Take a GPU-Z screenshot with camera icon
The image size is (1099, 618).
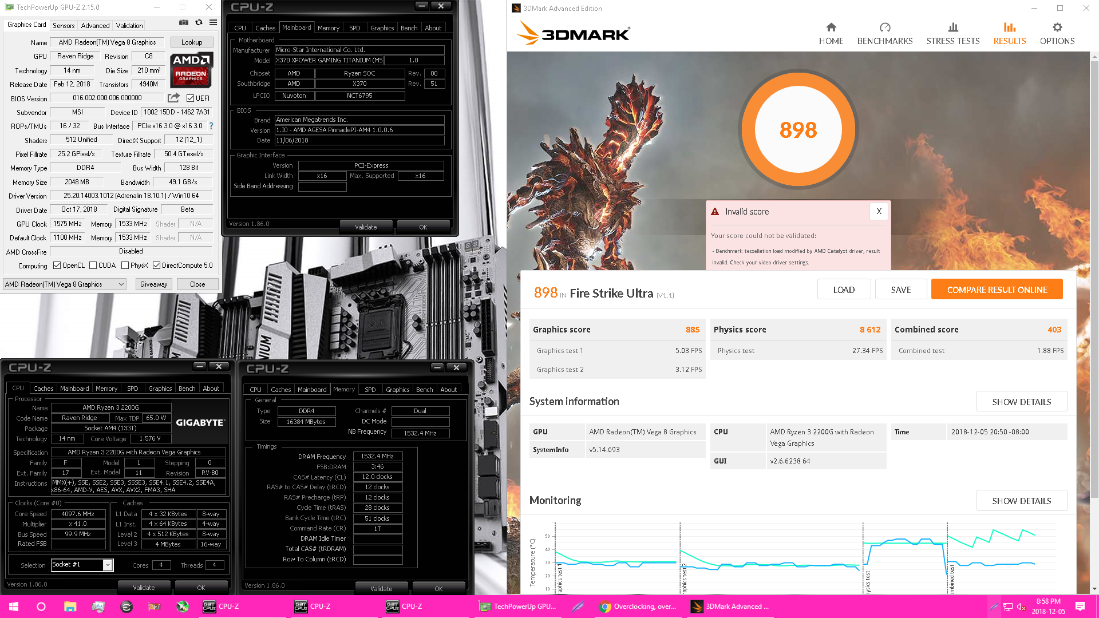click(x=184, y=23)
